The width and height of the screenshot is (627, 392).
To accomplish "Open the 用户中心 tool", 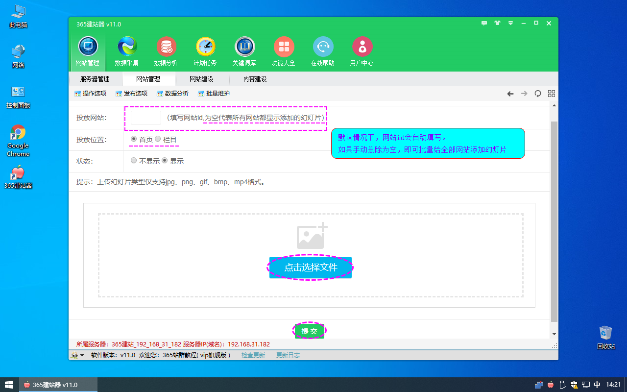I will pyautogui.click(x=362, y=52).
